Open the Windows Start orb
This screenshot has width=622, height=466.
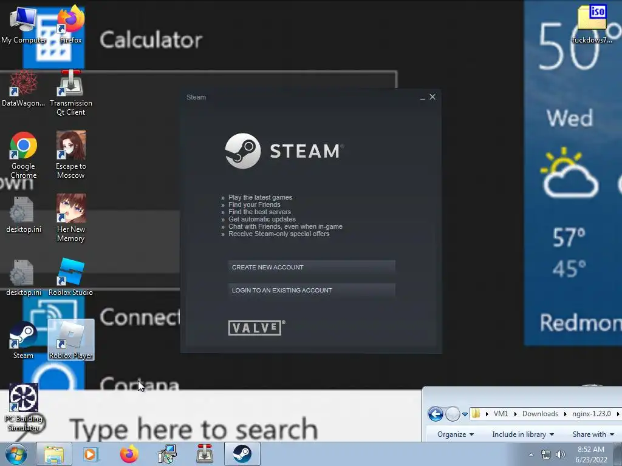(16, 454)
